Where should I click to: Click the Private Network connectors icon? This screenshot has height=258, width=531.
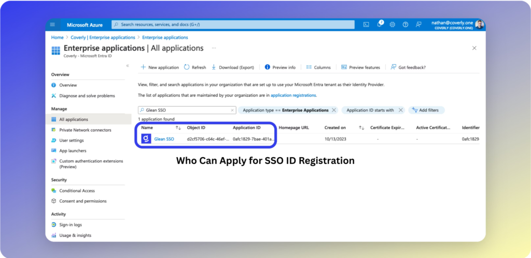tap(53, 130)
